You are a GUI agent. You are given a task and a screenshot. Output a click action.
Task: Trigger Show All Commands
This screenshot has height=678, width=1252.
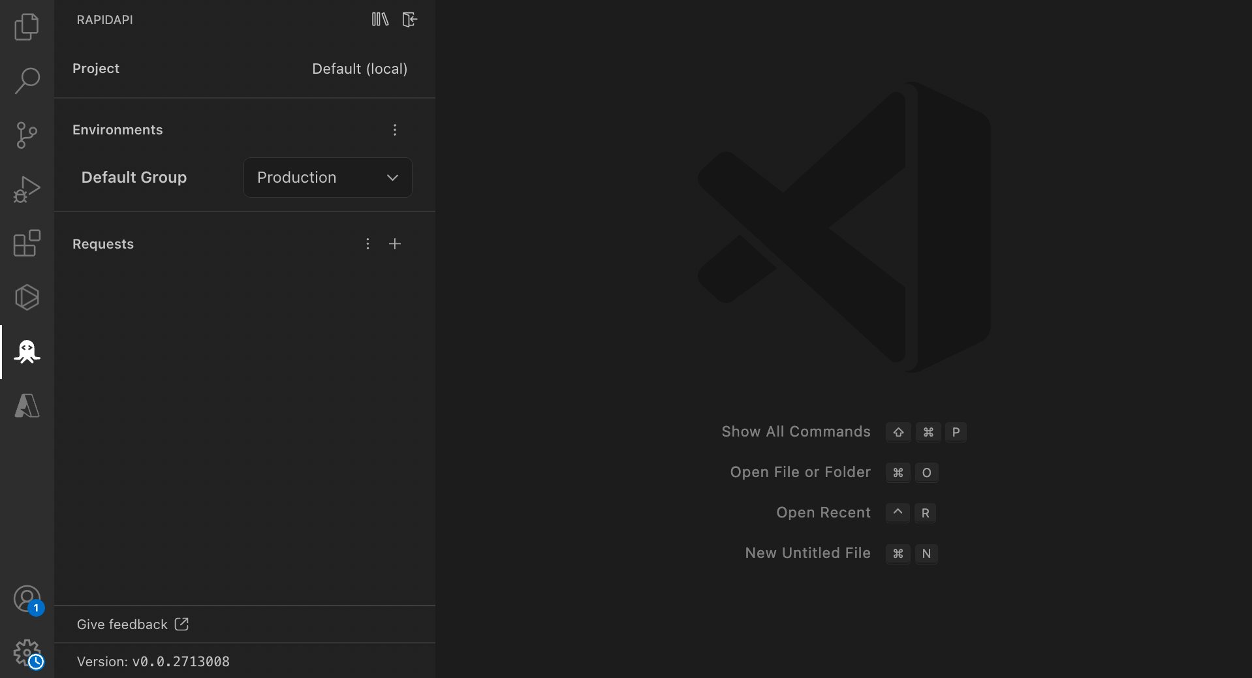(x=796, y=431)
